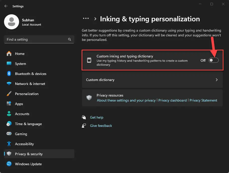Open System settings
229x173 pixels.
pos(39,64)
